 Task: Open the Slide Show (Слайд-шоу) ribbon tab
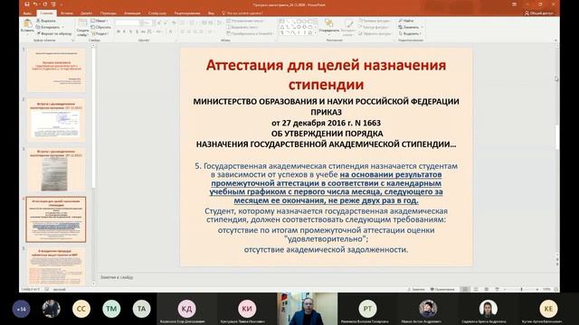coord(157,14)
